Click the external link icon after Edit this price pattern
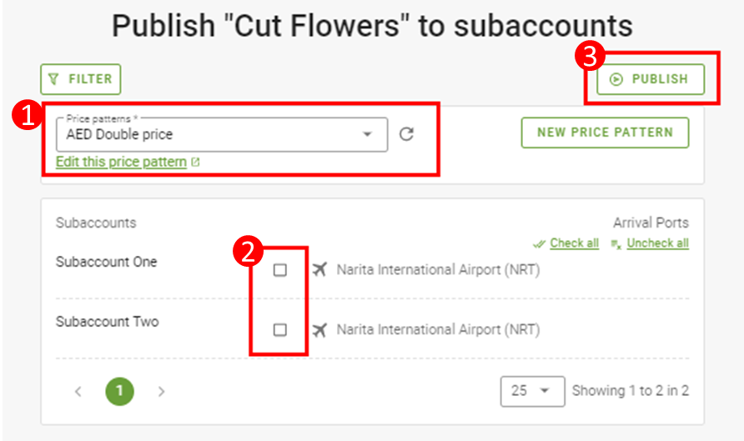The width and height of the screenshot is (744, 441). (x=195, y=163)
